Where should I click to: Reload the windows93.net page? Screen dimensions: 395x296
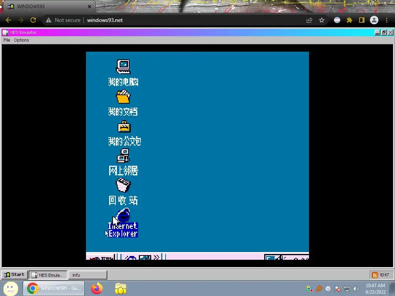[33, 20]
